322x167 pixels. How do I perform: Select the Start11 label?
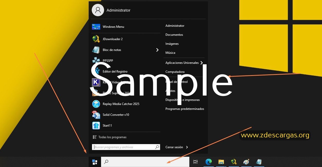pos(107,126)
